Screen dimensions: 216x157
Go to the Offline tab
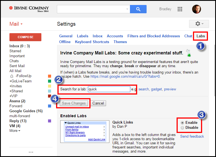(x=65, y=42)
